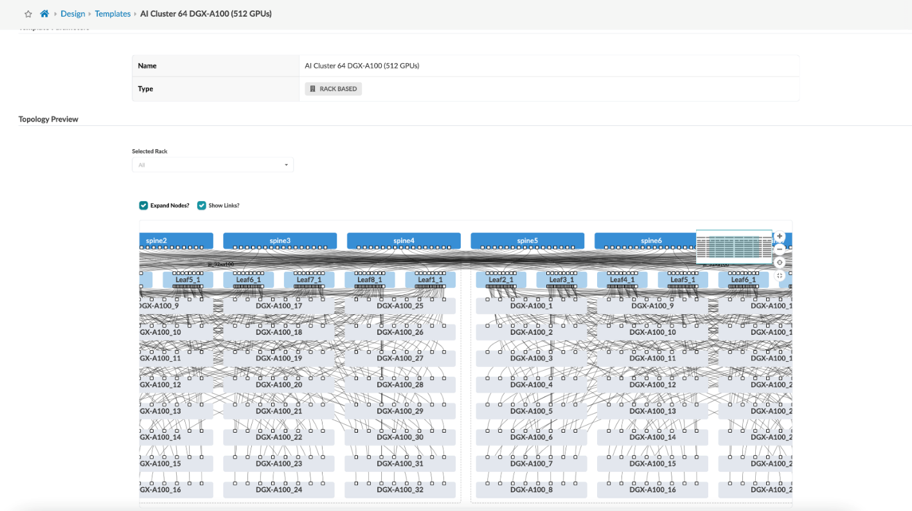Screen dimensions: 912x511
Task: Select the Leaf1_1 switch node
Action: point(431,280)
